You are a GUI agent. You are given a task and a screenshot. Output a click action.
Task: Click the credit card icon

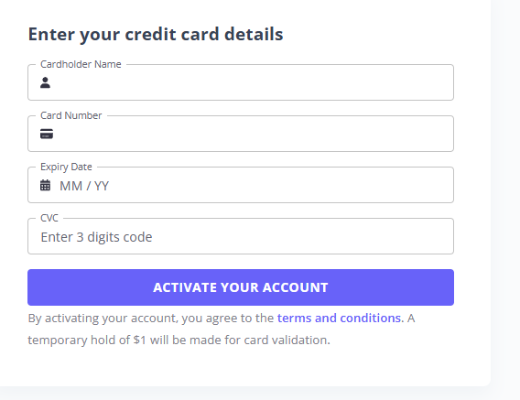[47, 134]
